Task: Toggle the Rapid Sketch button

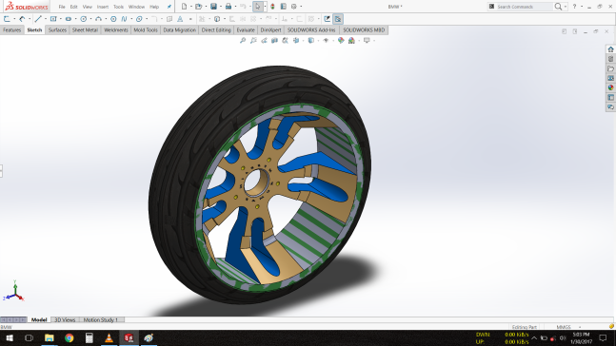Action: (x=327, y=19)
